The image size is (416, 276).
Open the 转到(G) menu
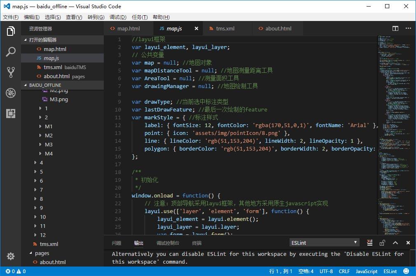point(96,17)
